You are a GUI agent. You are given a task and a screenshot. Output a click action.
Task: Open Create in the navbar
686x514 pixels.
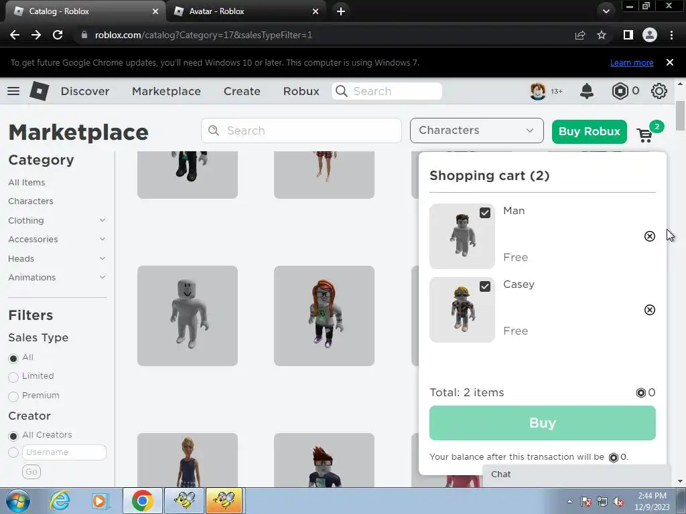[242, 91]
